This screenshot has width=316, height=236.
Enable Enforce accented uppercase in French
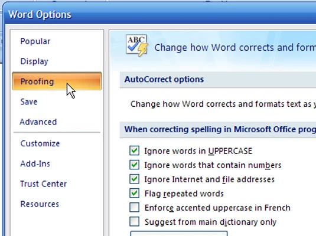[135, 208]
